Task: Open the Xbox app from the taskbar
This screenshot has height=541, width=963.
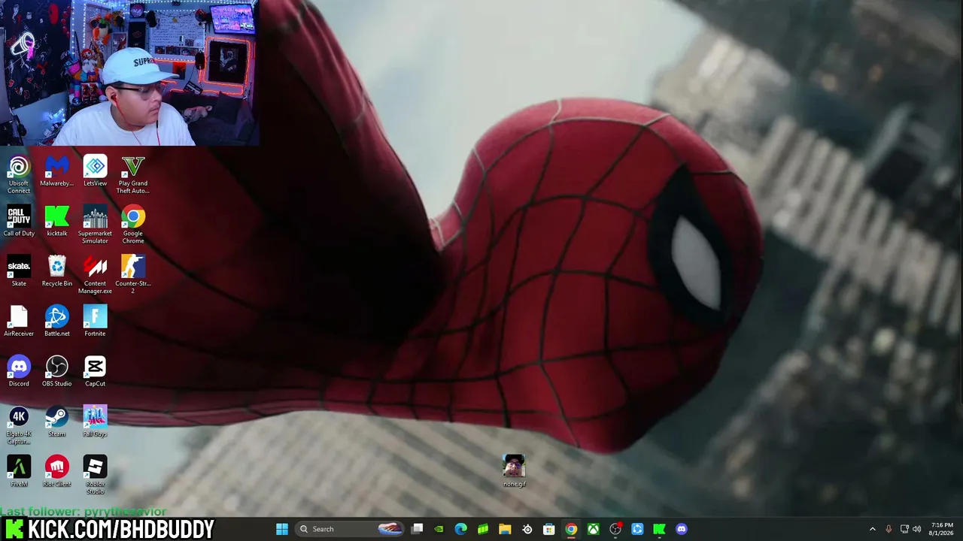Action: 594,529
